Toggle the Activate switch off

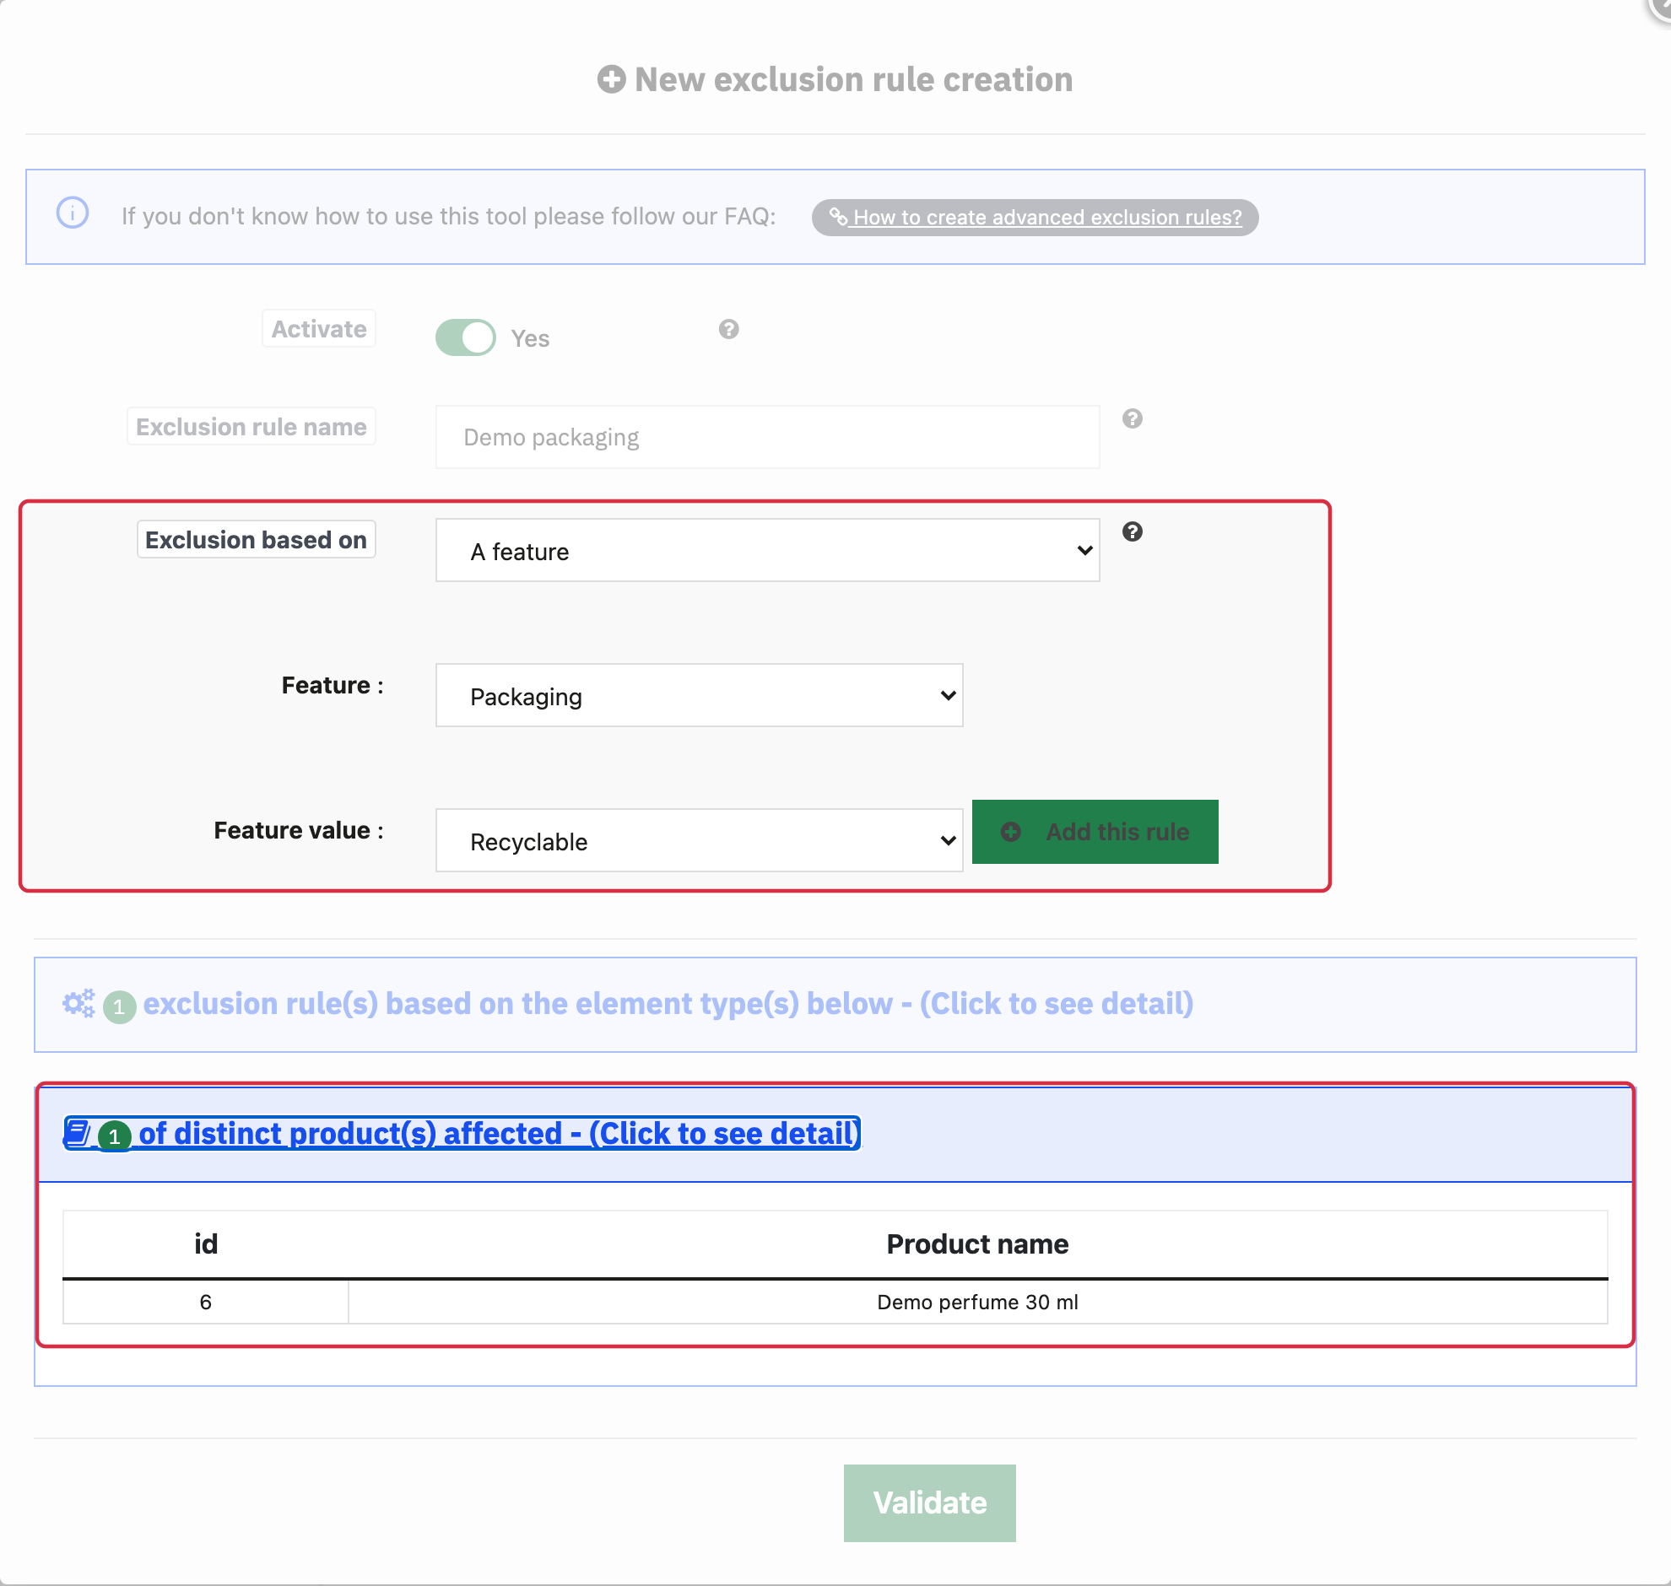[465, 337]
